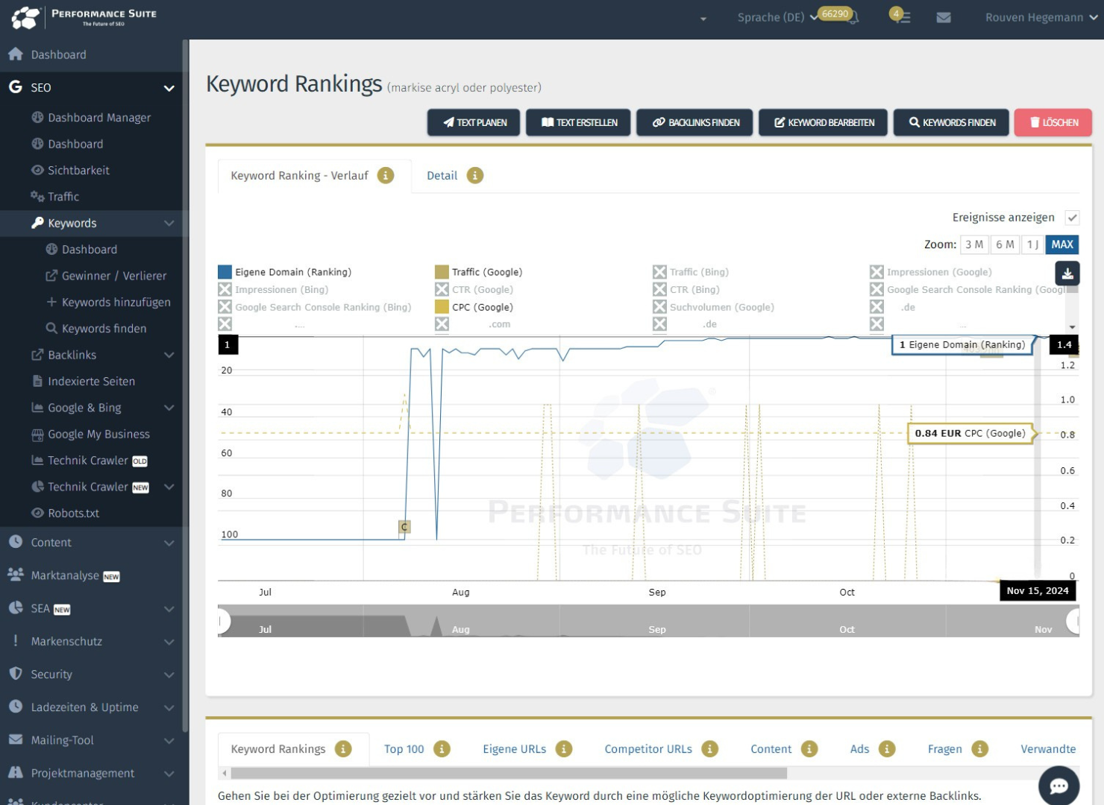Image resolution: width=1104 pixels, height=805 pixels.
Task: Click the left handle of timeline range slider
Action: point(222,621)
